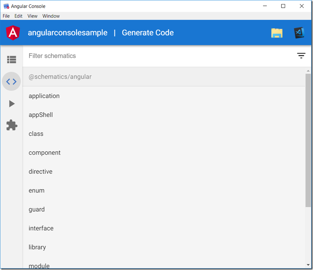This screenshot has width=313, height=270.
Task: Minimize the Angular Console window
Action: coord(265,6)
